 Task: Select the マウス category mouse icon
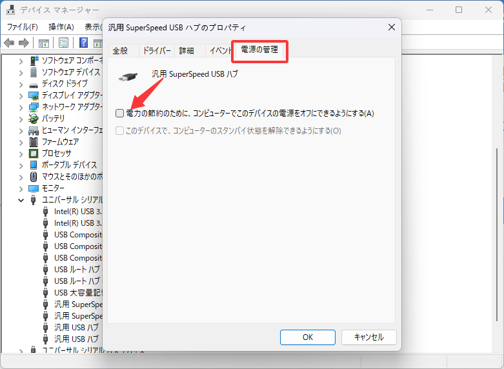(x=34, y=177)
